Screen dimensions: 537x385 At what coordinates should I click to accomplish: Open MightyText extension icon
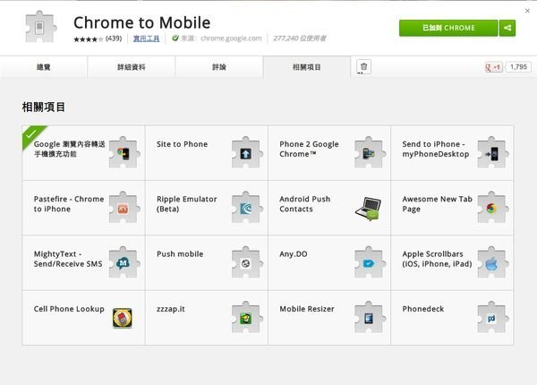tap(124, 263)
